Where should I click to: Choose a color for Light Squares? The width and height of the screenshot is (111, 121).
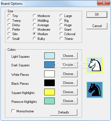pyautogui.click(x=69, y=56)
